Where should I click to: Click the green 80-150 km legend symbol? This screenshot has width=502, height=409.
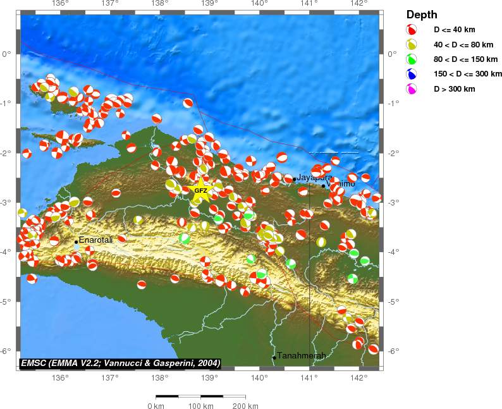pyautogui.click(x=412, y=59)
